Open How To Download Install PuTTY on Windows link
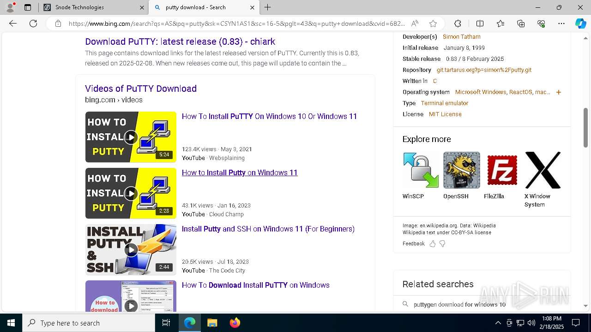 pyautogui.click(x=256, y=285)
